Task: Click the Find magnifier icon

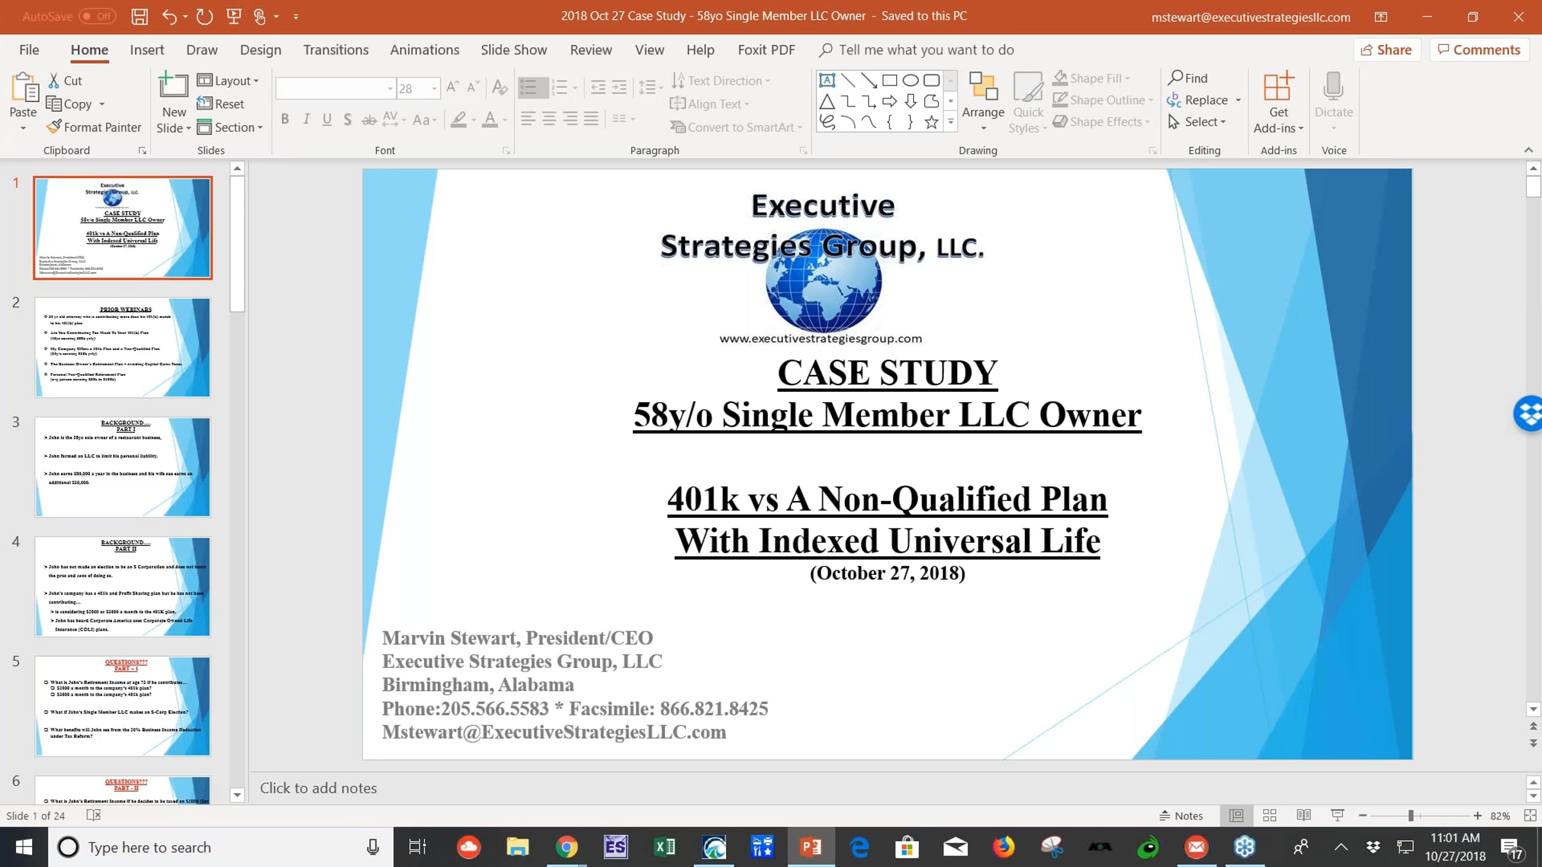Action: tap(1175, 78)
